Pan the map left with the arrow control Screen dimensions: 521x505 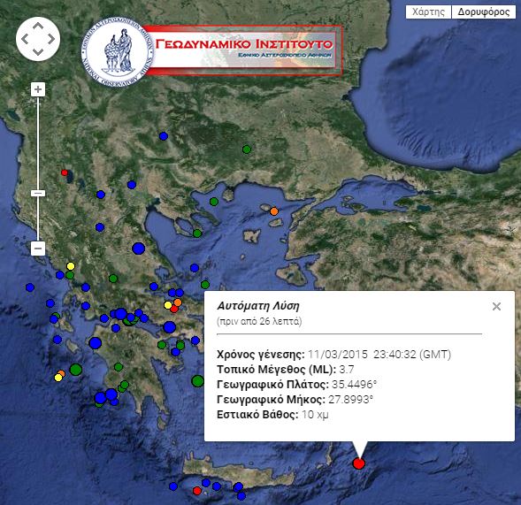[x=25, y=39]
